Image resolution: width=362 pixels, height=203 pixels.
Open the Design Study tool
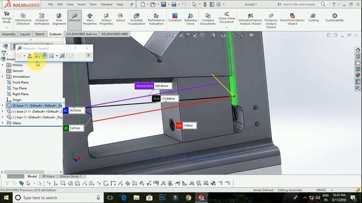pos(7,18)
